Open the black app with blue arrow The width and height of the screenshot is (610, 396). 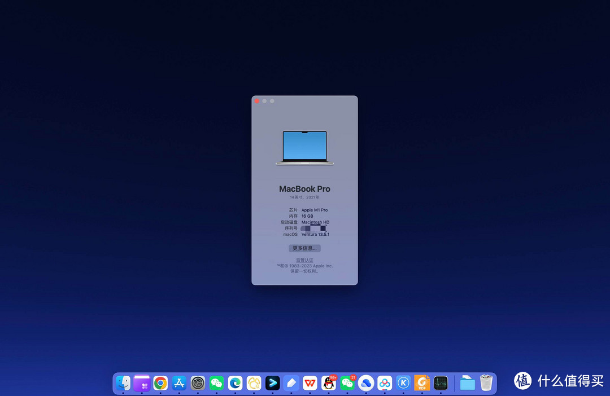(273, 383)
